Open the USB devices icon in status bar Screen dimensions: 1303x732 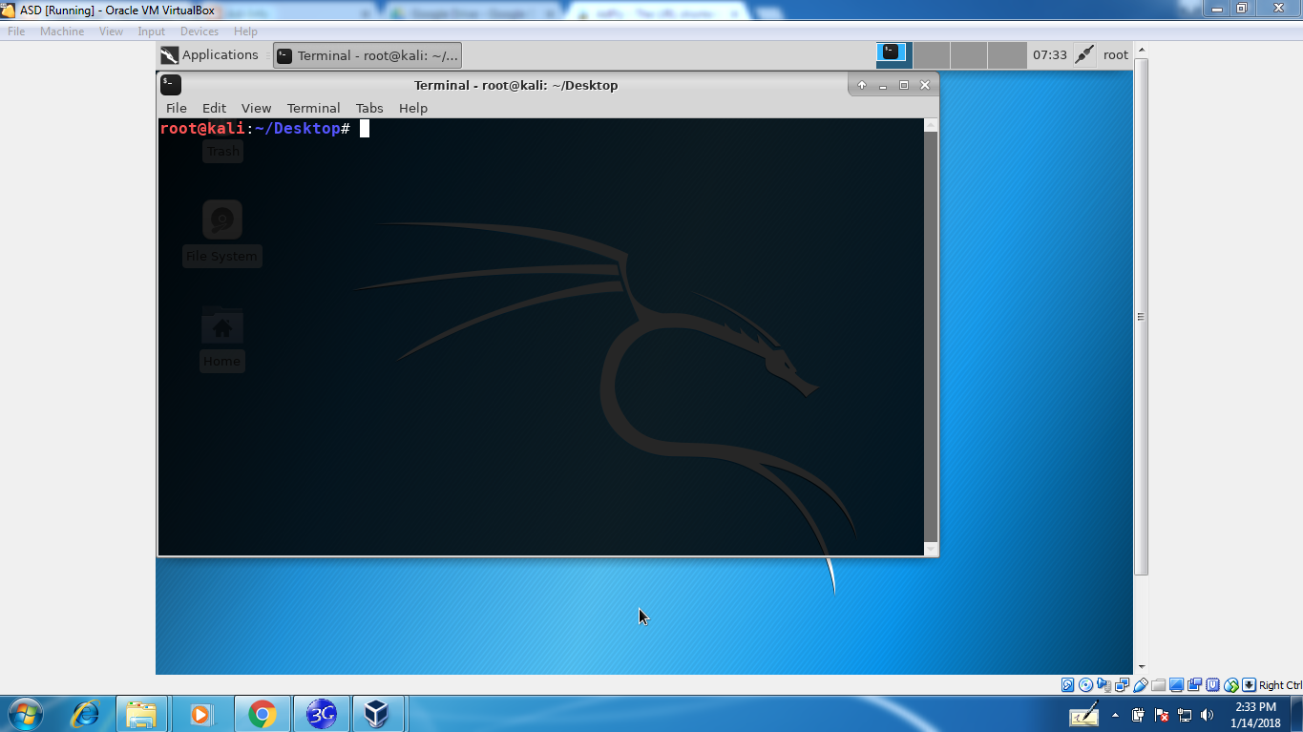click(1140, 685)
